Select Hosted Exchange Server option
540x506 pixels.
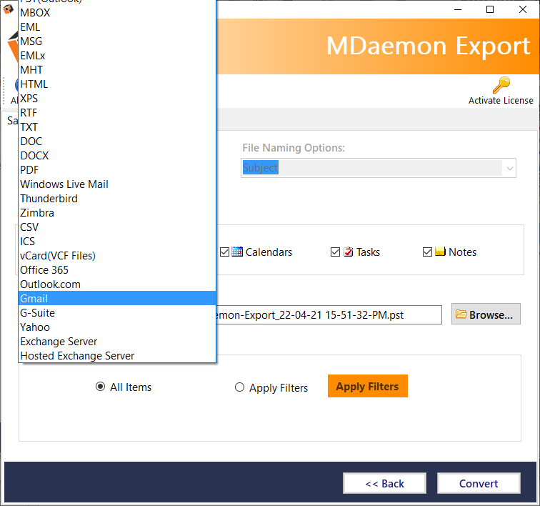pyautogui.click(x=117, y=356)
